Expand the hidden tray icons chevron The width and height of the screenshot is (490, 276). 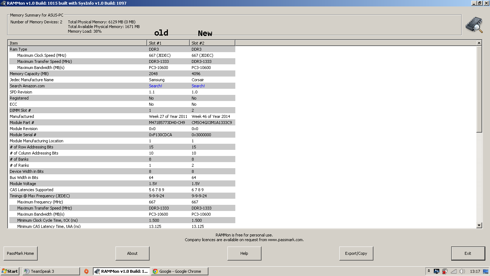point(429,271)
